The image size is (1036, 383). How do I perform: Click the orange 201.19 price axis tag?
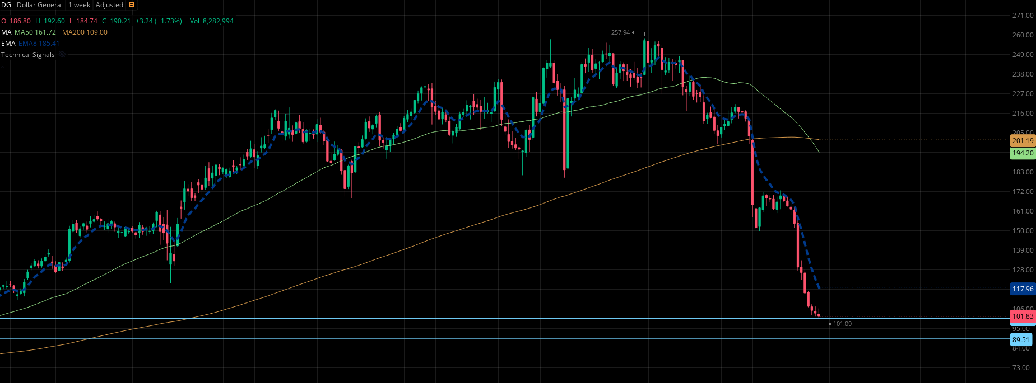point(1023,141)
